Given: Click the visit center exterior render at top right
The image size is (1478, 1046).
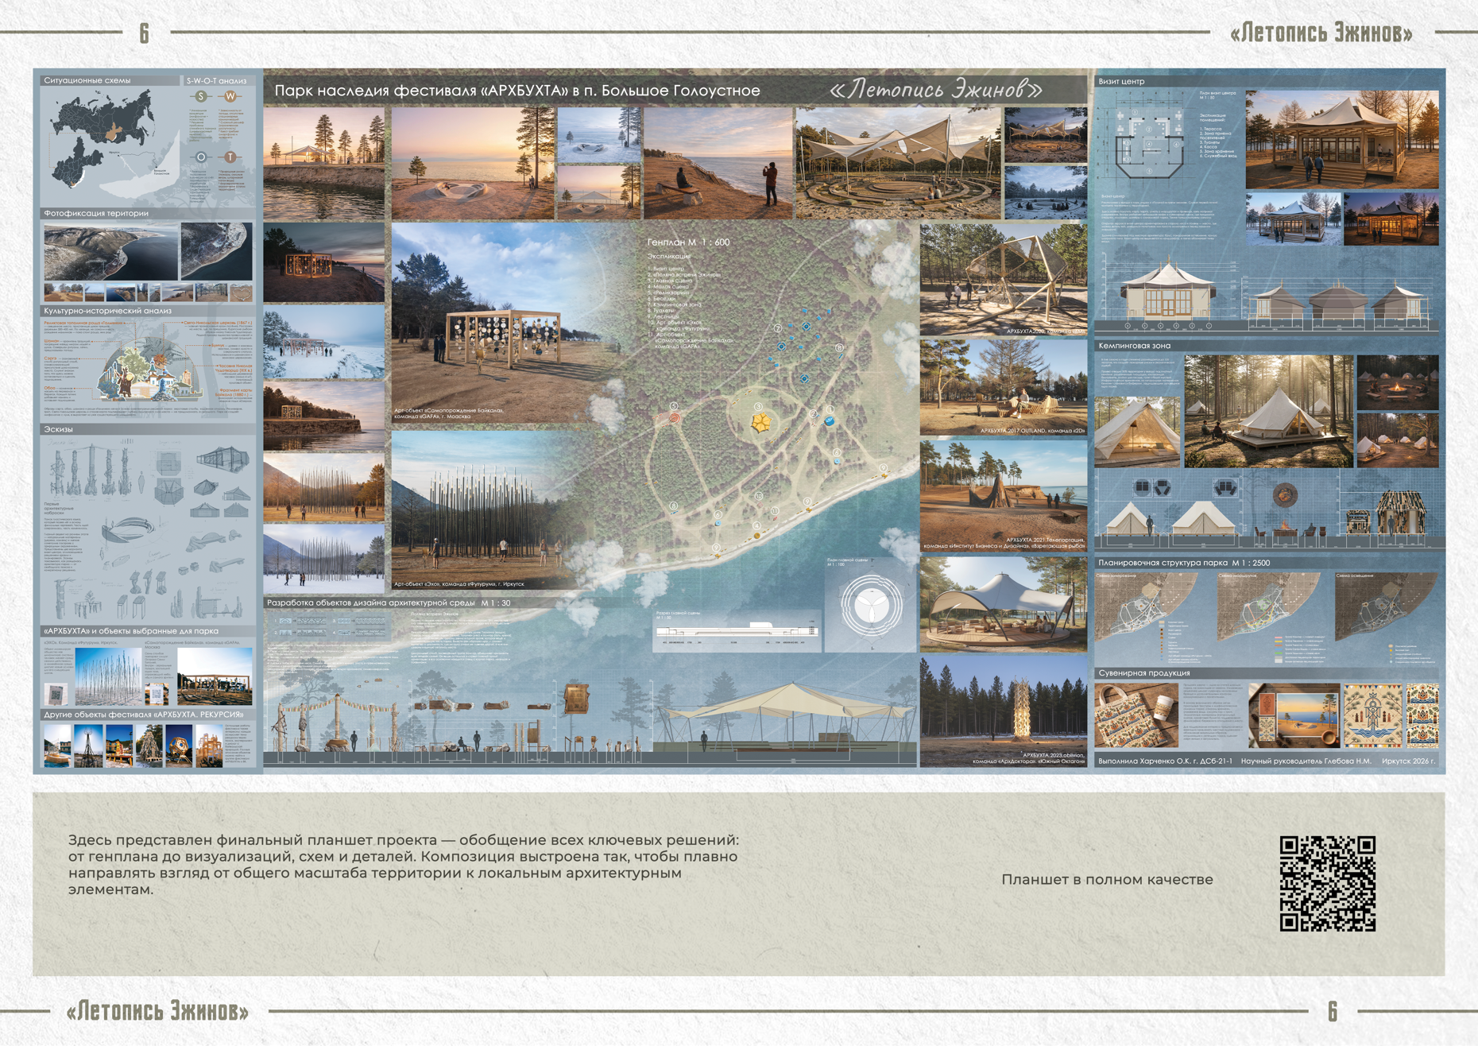Looking at the screenshot, I should coord(1342,139).
